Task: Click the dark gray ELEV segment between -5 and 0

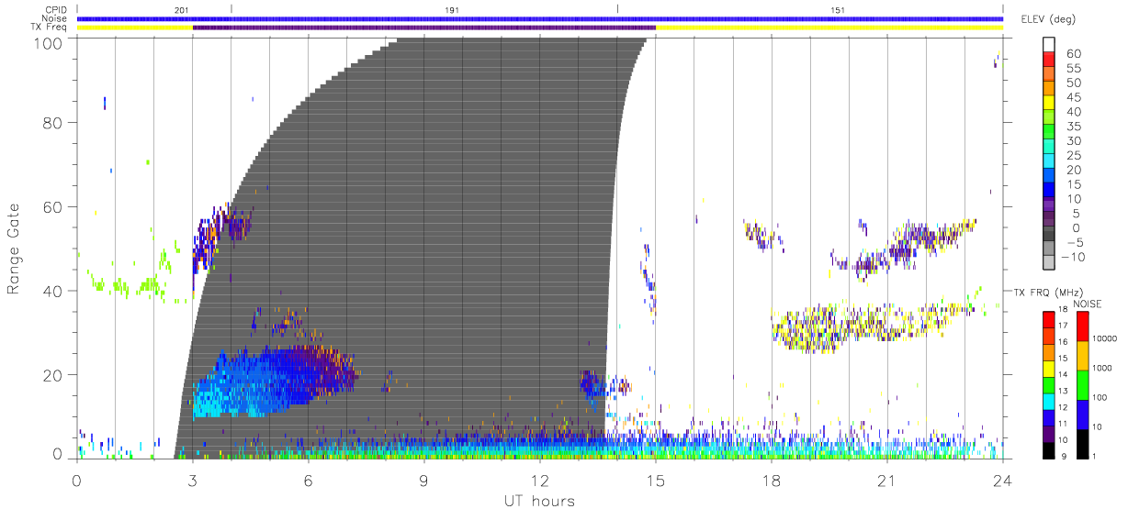Action: pyautogui.click(x=1049, y=234)
